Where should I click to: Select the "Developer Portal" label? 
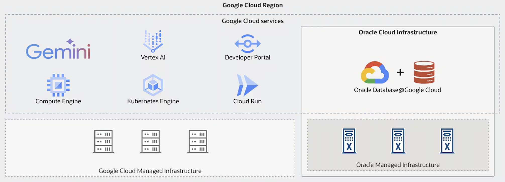[248, 57]
